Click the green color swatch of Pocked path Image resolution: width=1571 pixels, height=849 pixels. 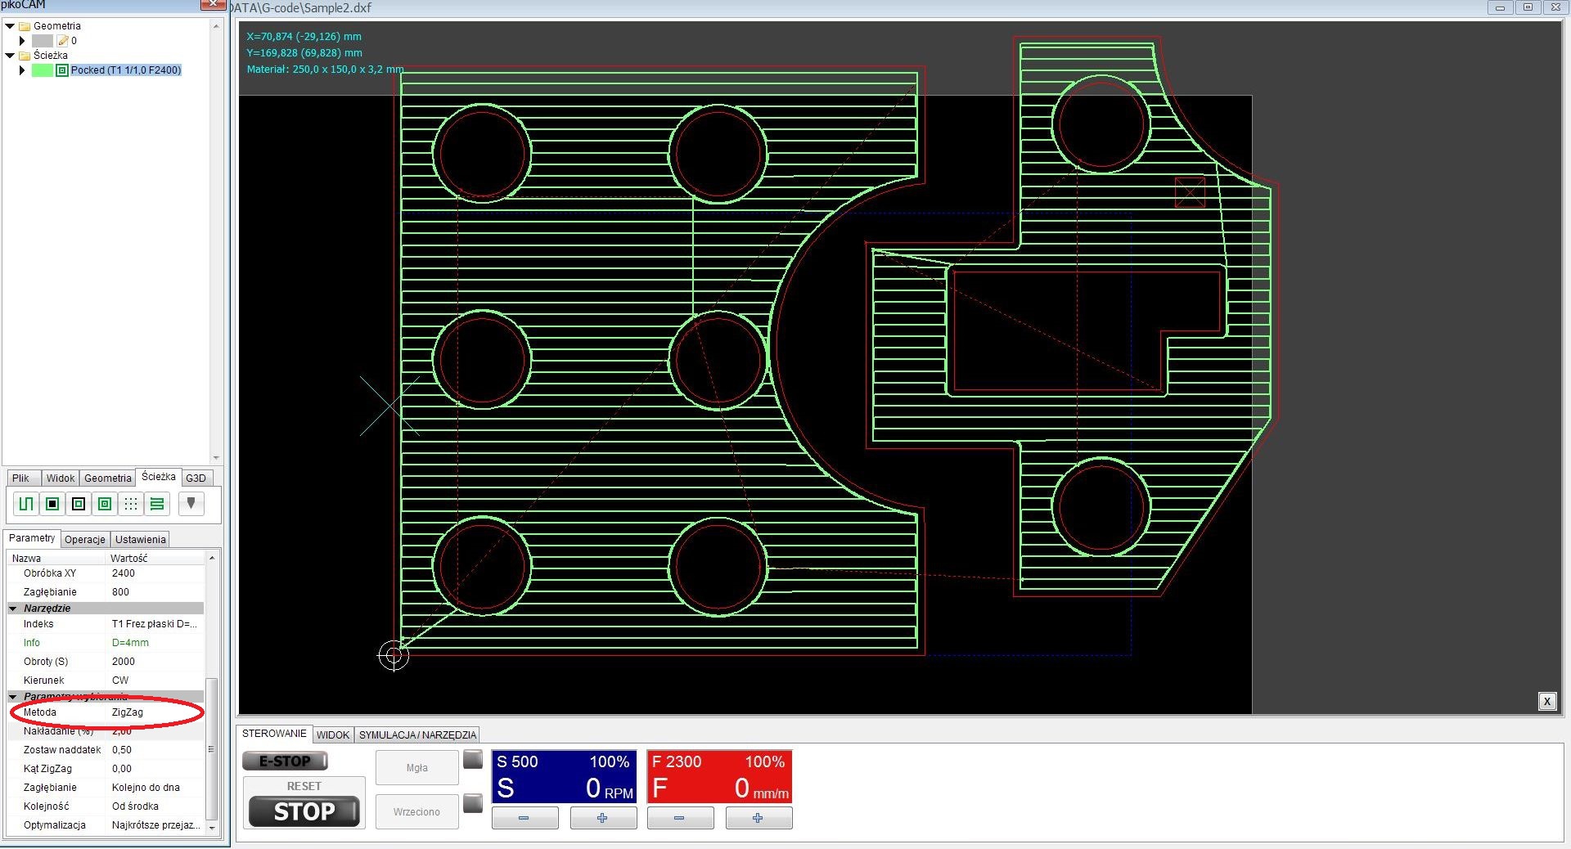click(43, 70)
